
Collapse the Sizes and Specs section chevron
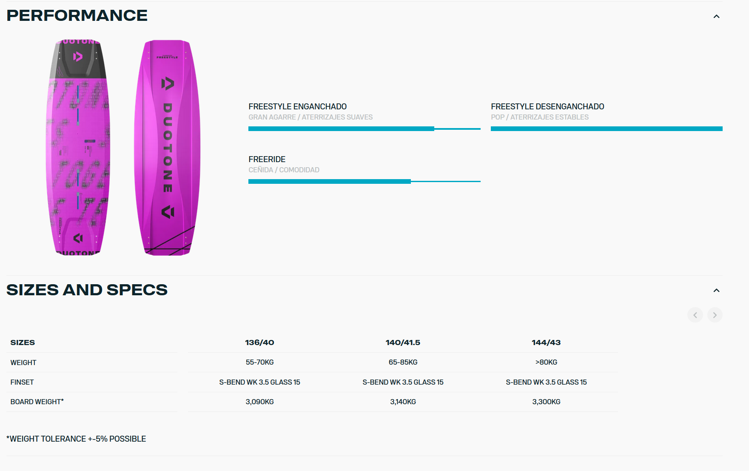(x=716, y=290)
